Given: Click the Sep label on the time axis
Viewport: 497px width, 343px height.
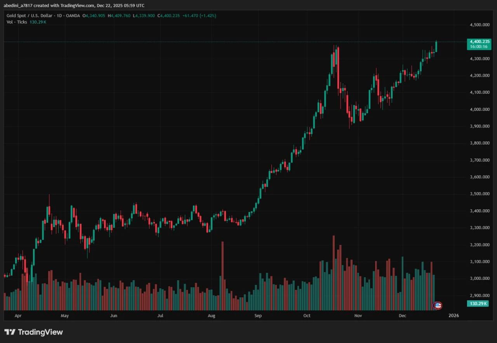Looking at the screenshot, I should [x=258, y=315].
